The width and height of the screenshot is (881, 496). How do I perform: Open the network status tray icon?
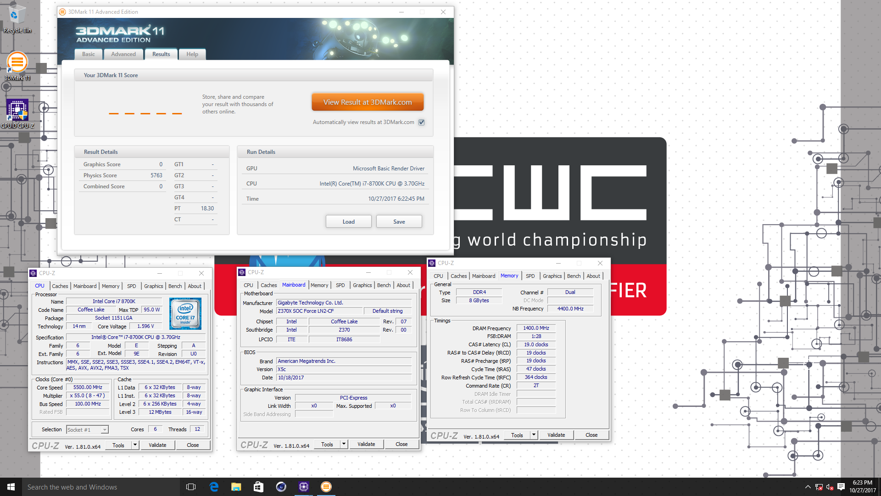[x=819, y=487]
